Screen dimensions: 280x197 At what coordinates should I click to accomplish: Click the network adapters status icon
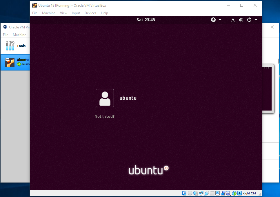201,193
